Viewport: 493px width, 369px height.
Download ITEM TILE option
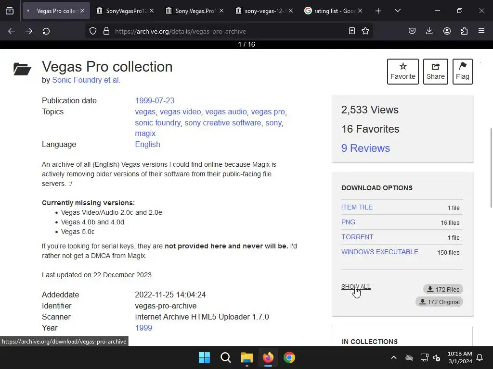point(357,207)
